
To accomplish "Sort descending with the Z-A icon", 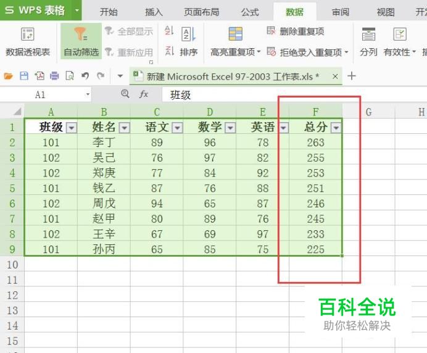I will point(169,51).
